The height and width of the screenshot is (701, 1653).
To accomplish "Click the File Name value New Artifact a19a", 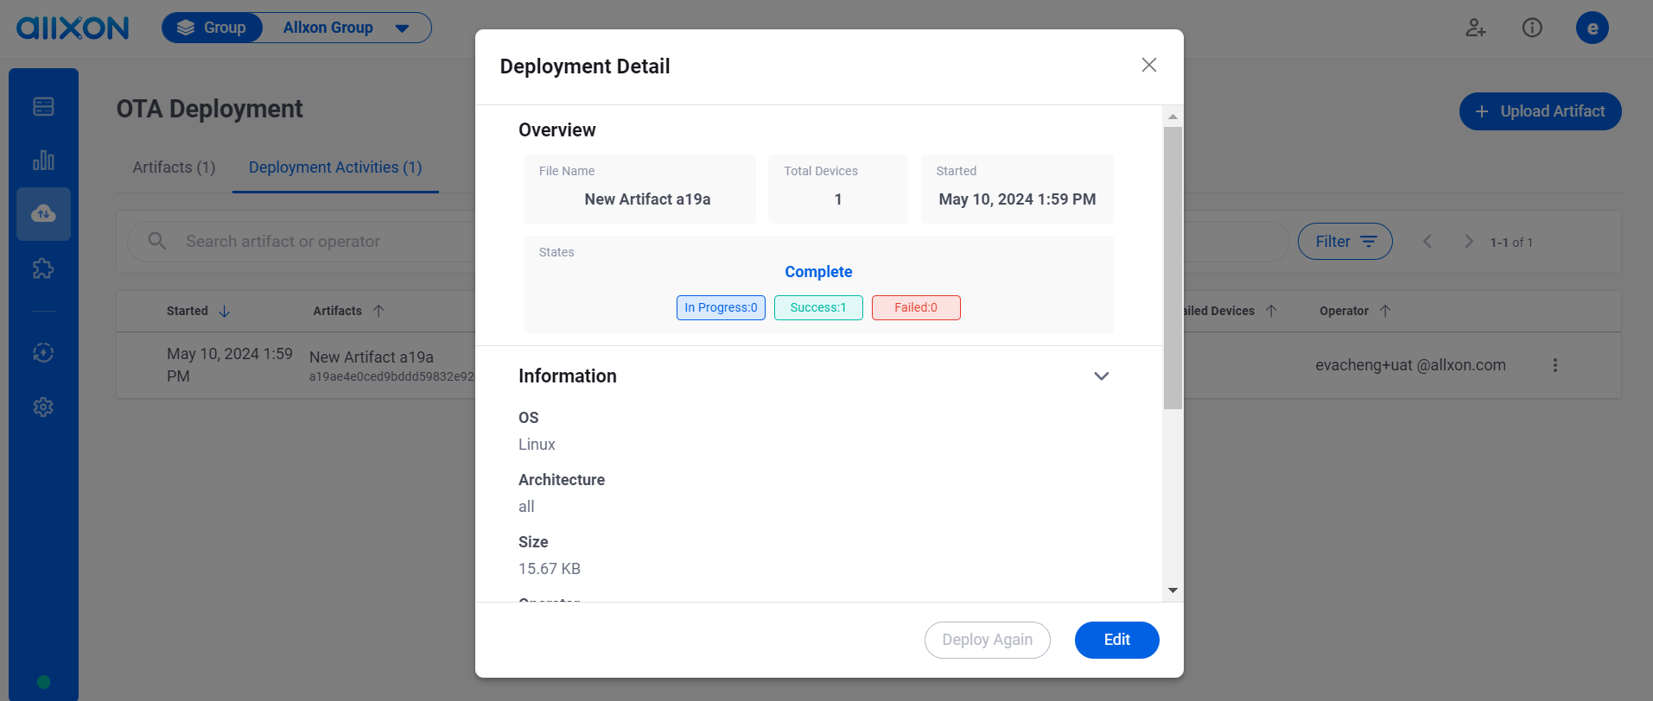I will (x=647, y=199).
